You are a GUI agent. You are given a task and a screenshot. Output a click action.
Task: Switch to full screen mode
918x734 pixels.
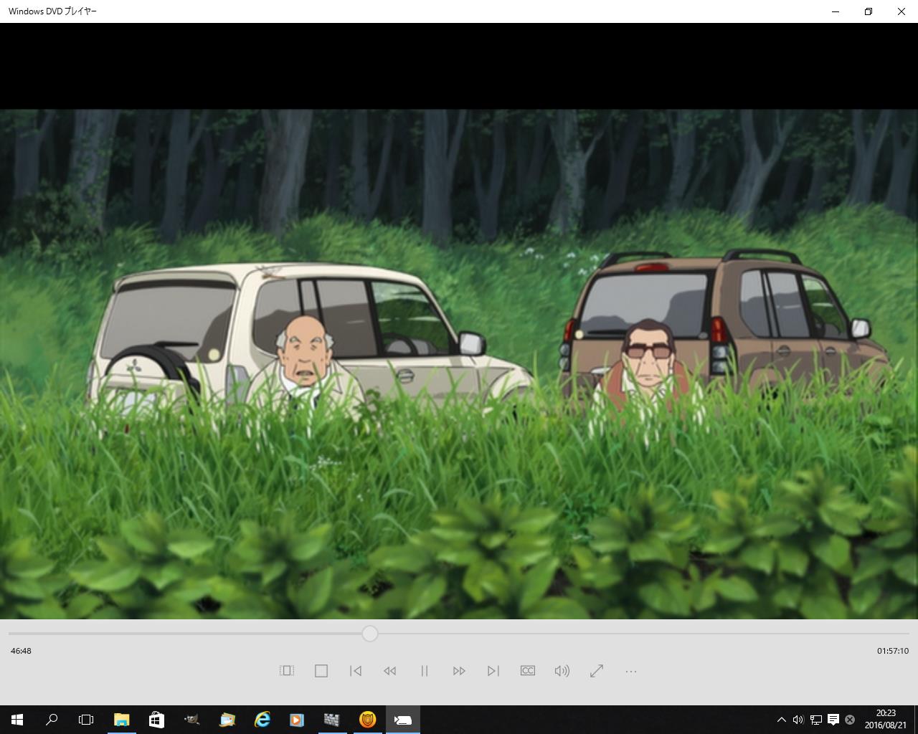point(597,671)
